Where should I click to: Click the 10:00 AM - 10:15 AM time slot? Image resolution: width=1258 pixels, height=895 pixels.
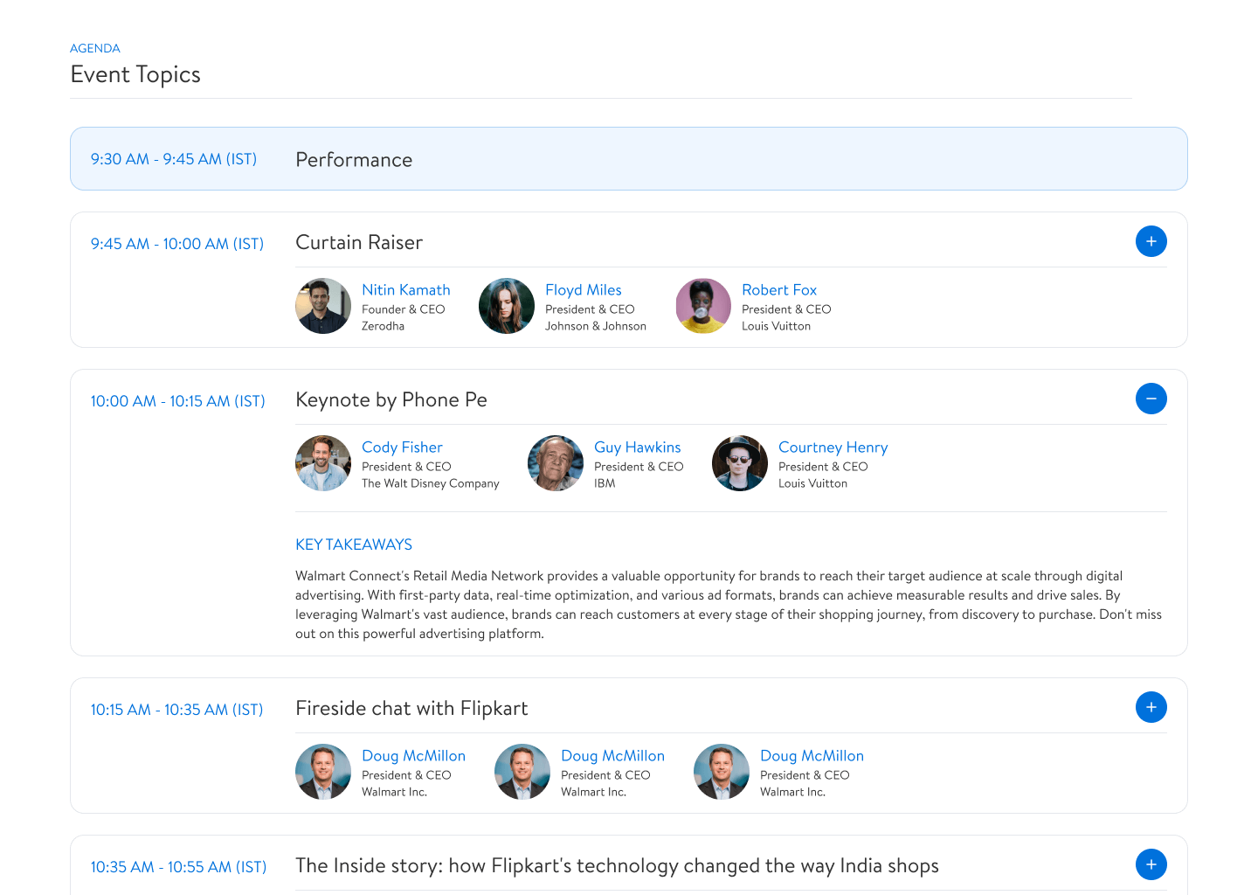click(178, 401)
